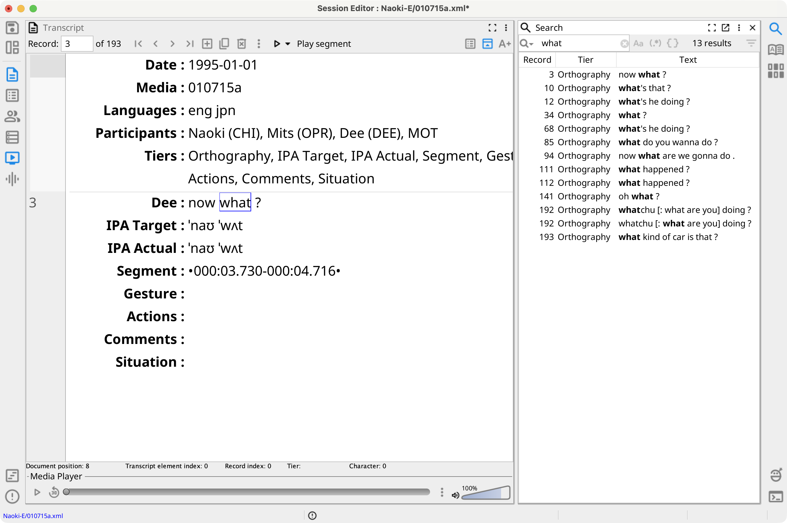Go to first record
787x523 pixels.
click(138, 44)
